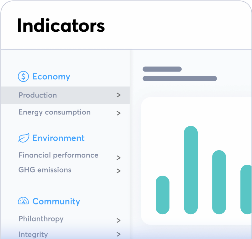
Task: Click the Community section heading
Action: point(56,201)
